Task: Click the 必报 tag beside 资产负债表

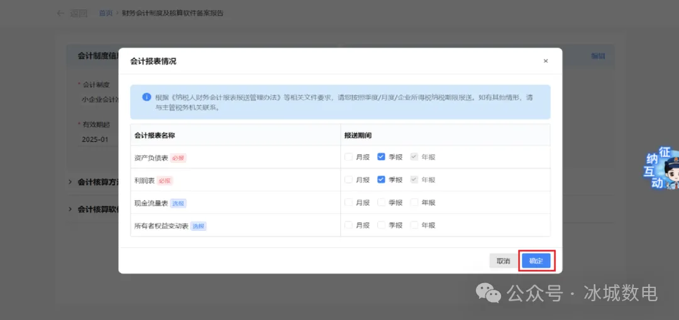Action: 178,158
